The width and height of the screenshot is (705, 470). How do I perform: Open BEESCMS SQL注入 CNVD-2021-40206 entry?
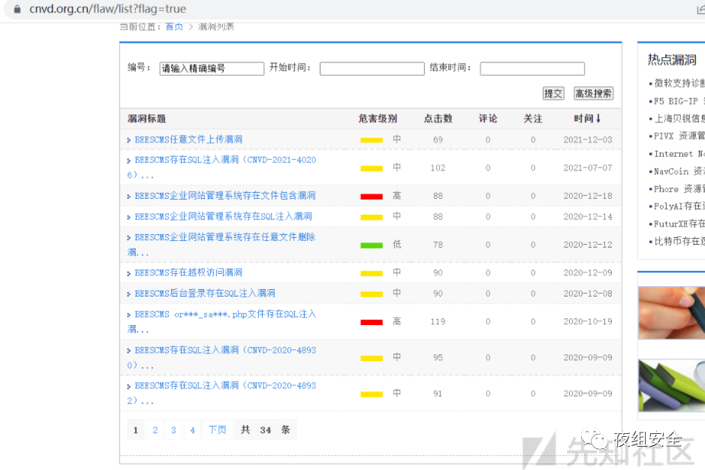pos(221,167)
